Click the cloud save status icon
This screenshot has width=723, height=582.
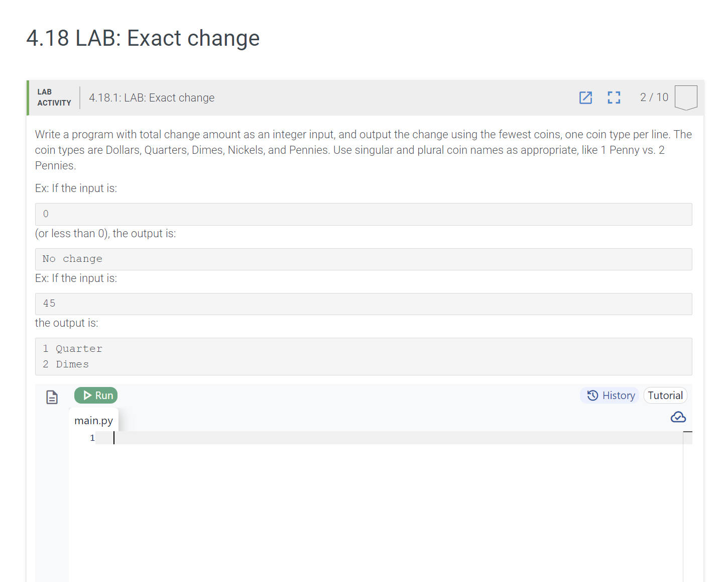[x=678, y=417]
